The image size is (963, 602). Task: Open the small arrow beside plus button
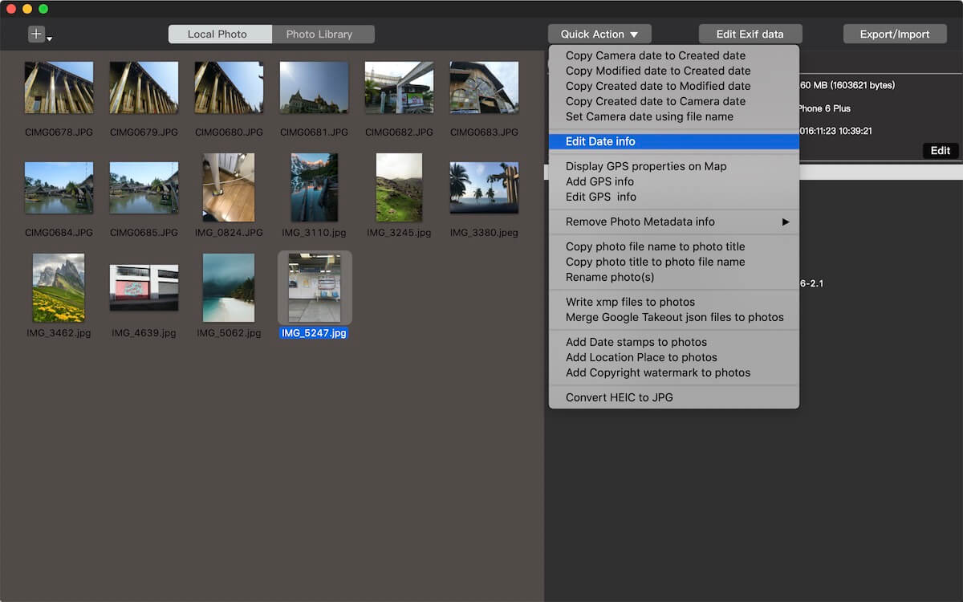click(x=50, y=39)
